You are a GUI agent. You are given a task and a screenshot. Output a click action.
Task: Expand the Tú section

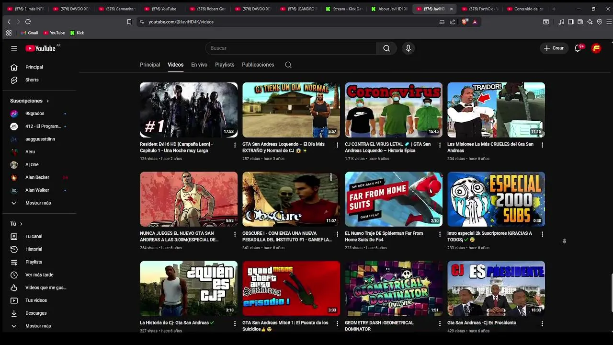(16, 224)
